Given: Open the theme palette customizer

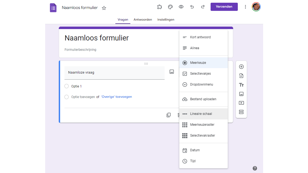Looking at the screenshot, I should point(170,7).
